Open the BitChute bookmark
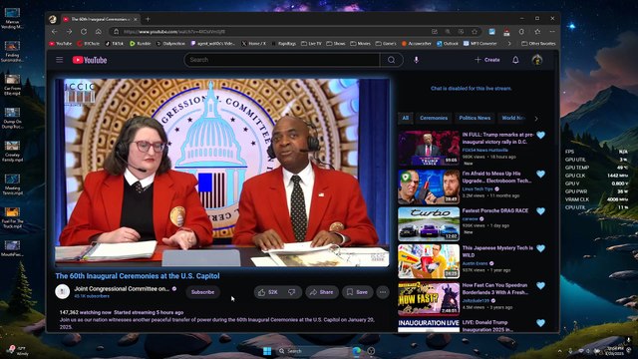638x359 pixels. pyautogui.click(x=89, y=44)
